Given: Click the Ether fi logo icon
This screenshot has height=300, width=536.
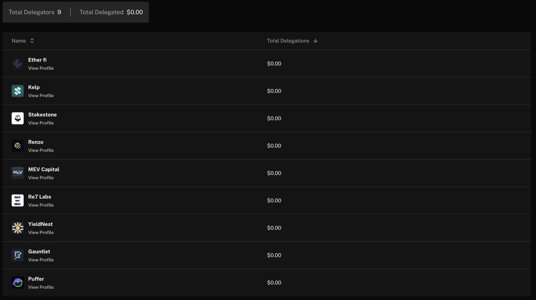Looking at the screenshot, I should 17,64.
